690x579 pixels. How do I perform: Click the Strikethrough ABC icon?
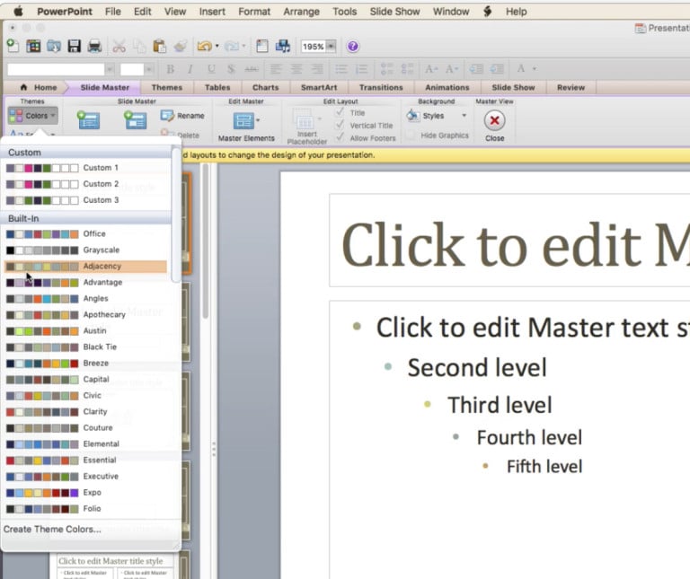[x=252, y=69]
